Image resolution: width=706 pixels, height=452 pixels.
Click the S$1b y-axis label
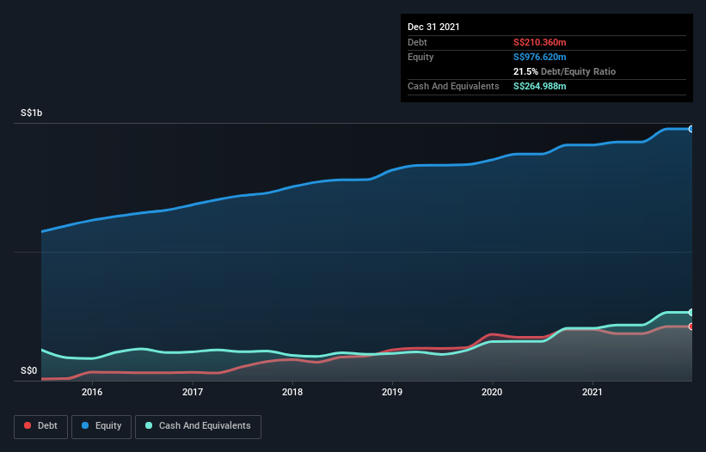[x=32, y=113]
